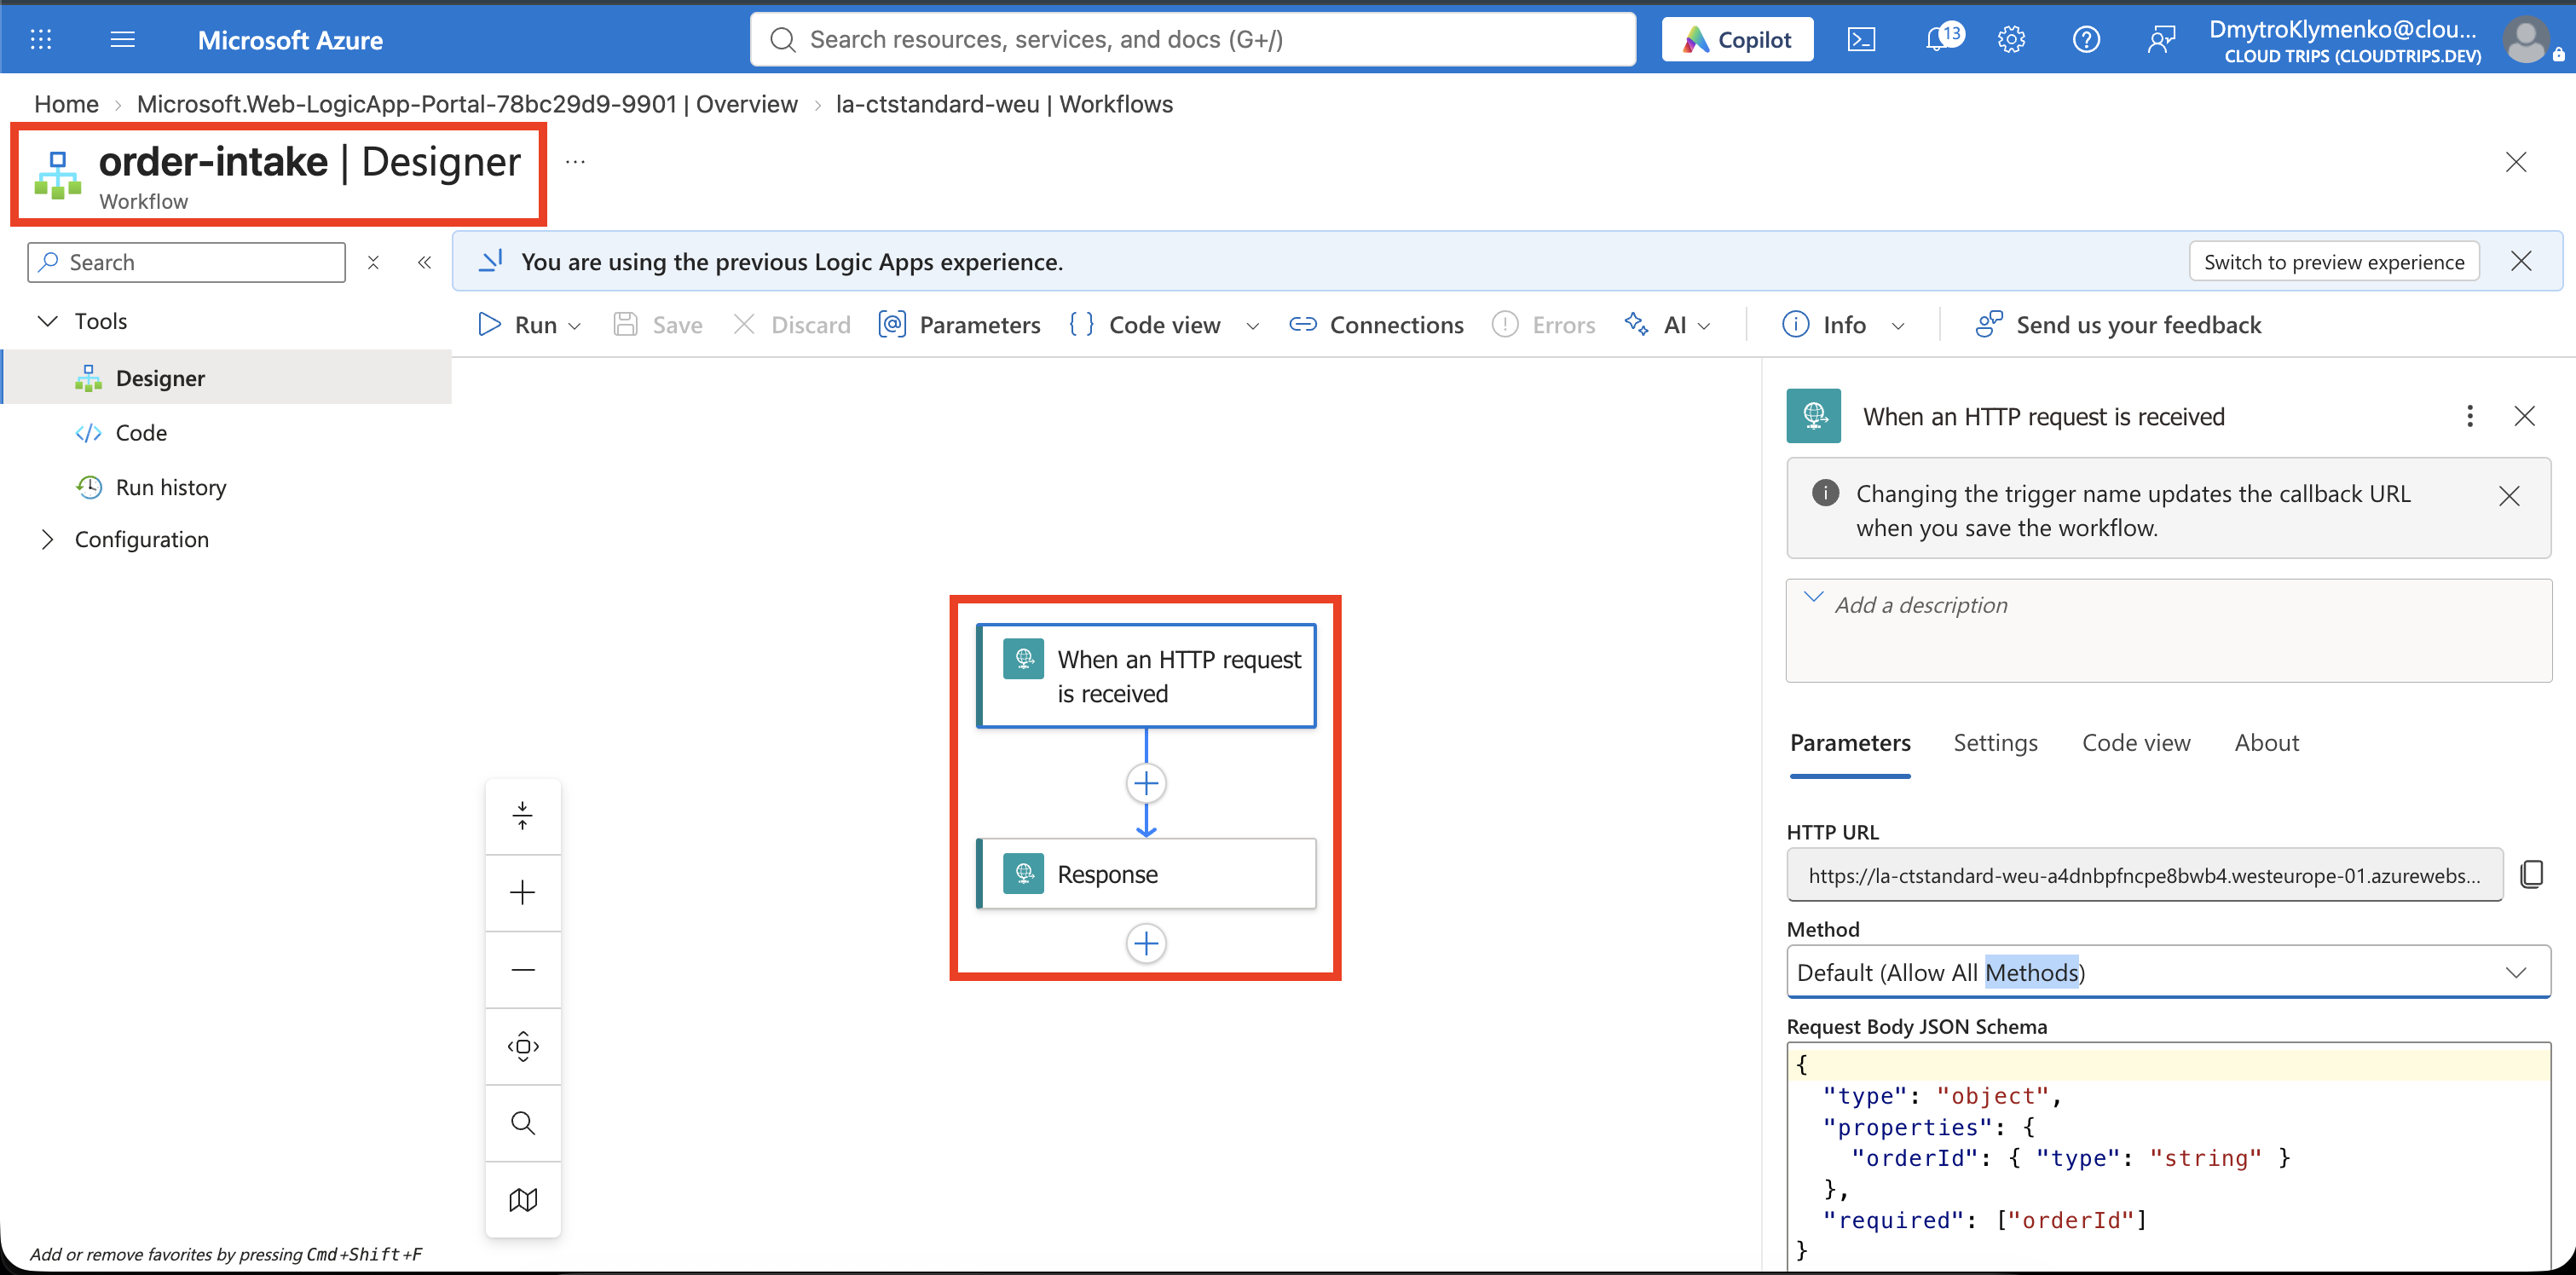Open trigger panel more options menu
This screenshot has width=2576, height=1275.
[x=2469, y=416]
